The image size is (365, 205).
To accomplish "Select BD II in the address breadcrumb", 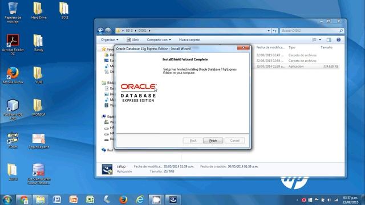I will [x=129, y=31].
